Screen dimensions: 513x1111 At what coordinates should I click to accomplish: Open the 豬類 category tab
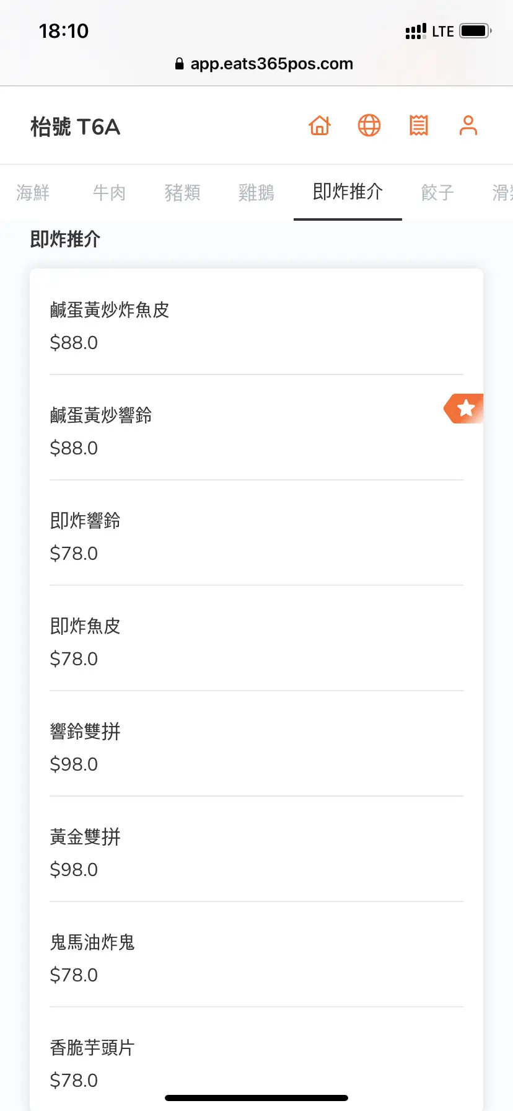click(182, 193)
